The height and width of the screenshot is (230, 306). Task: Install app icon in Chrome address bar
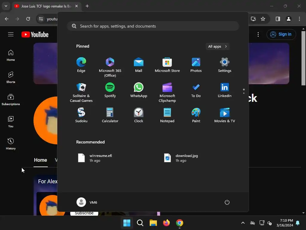[x=253, y=19]
